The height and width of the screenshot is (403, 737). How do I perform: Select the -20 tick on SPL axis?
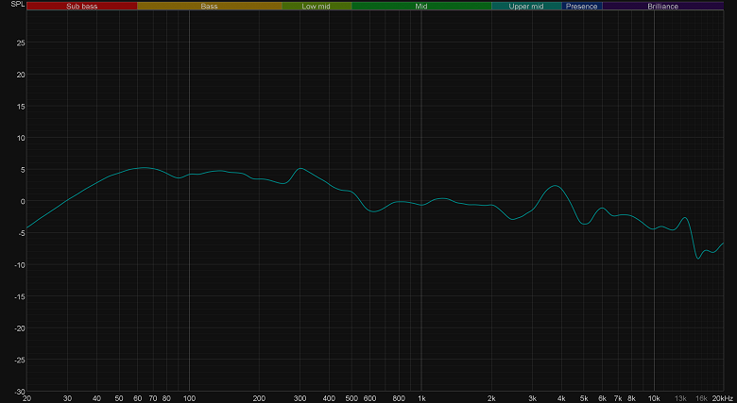tap(20, 328)
